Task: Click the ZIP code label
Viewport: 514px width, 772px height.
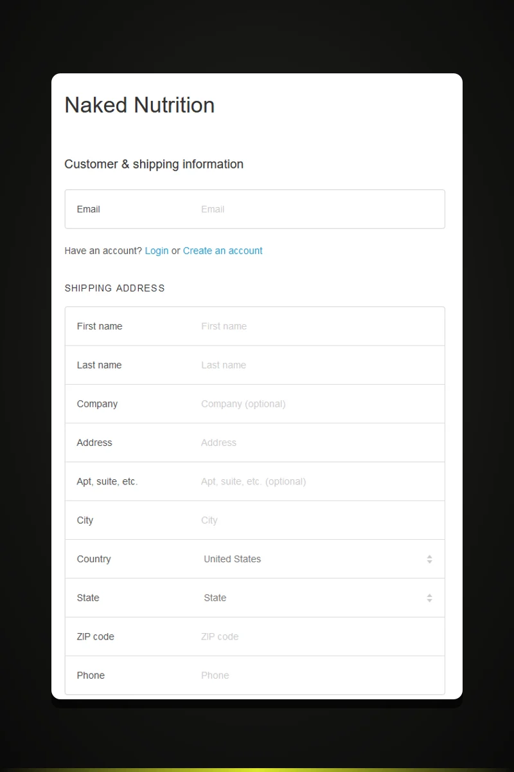Action: pyautogui.click(x=96, y=636)
